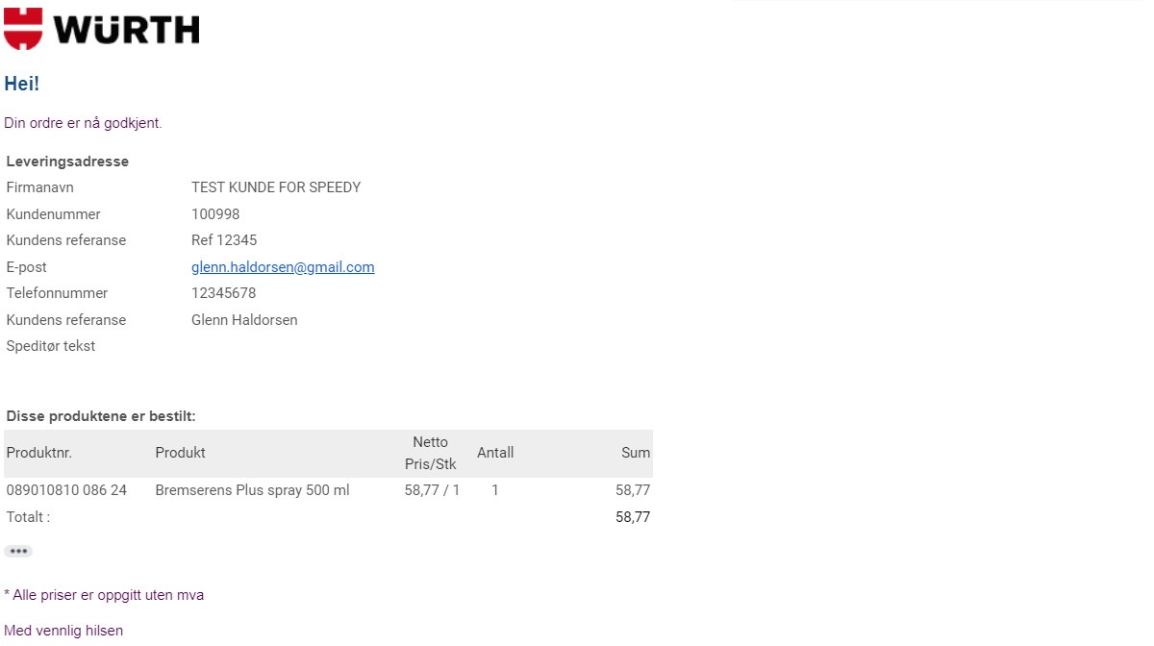1154x646 pixels.
Task: Open the glenn.haldorsen@gmail.com email link
Action: point(283,267)
